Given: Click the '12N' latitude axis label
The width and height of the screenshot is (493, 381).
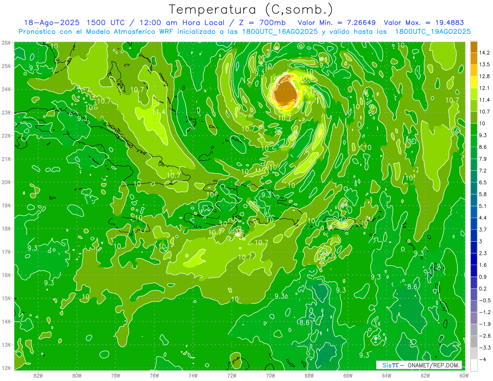Looking at the screenshot, I should 6,368.
